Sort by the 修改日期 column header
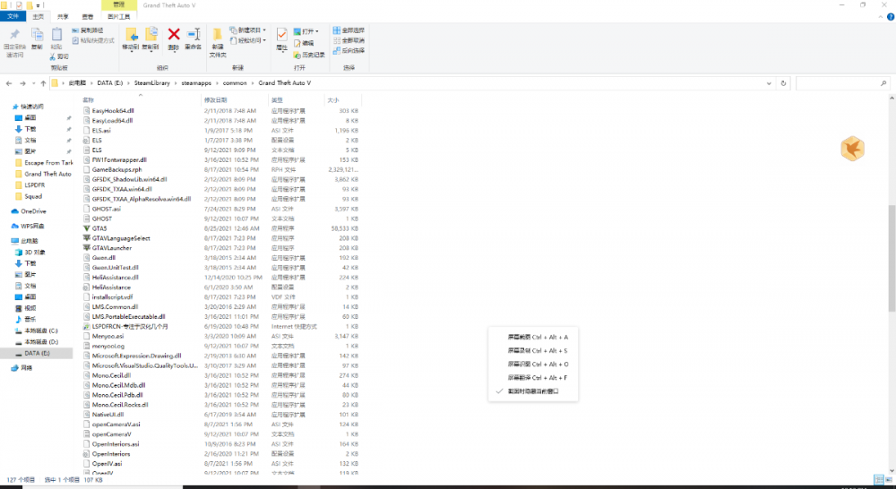The image size is (896, 489). tap(234, 100)
